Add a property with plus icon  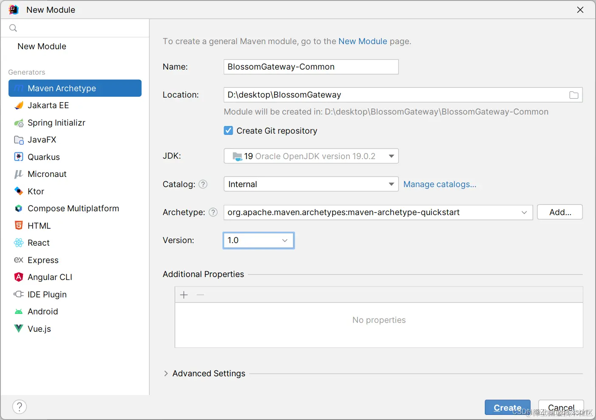point(184,295)
